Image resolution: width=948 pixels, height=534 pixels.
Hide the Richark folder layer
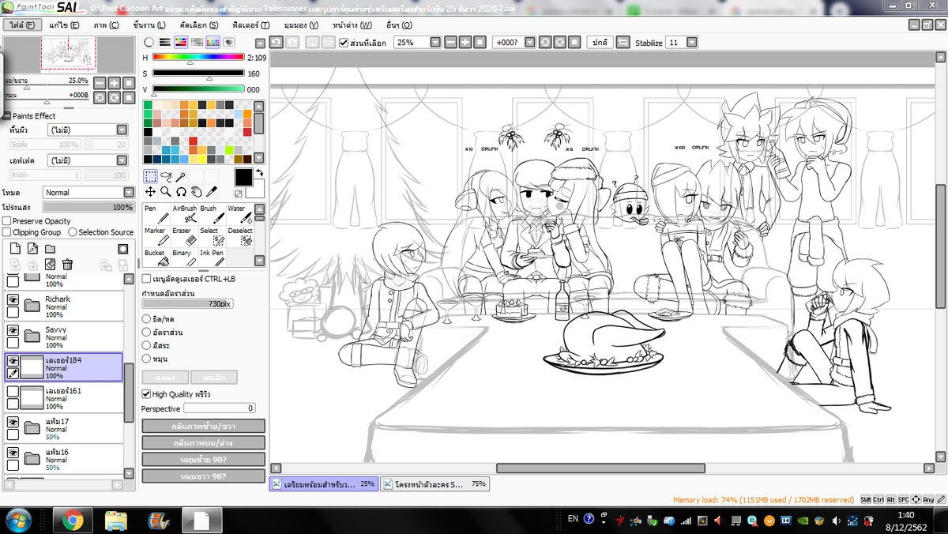(13, 300)
